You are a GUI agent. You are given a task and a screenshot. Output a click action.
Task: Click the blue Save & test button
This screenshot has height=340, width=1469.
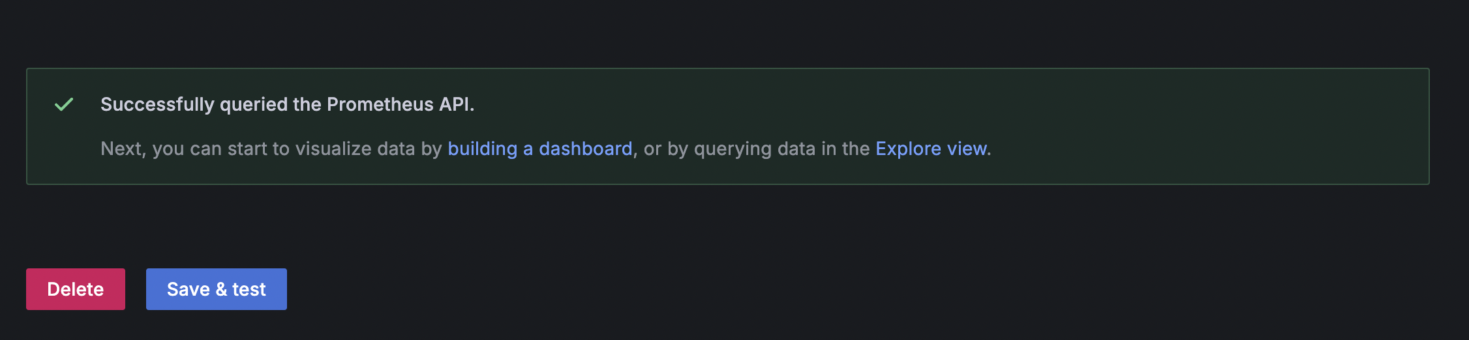point(217,289)
